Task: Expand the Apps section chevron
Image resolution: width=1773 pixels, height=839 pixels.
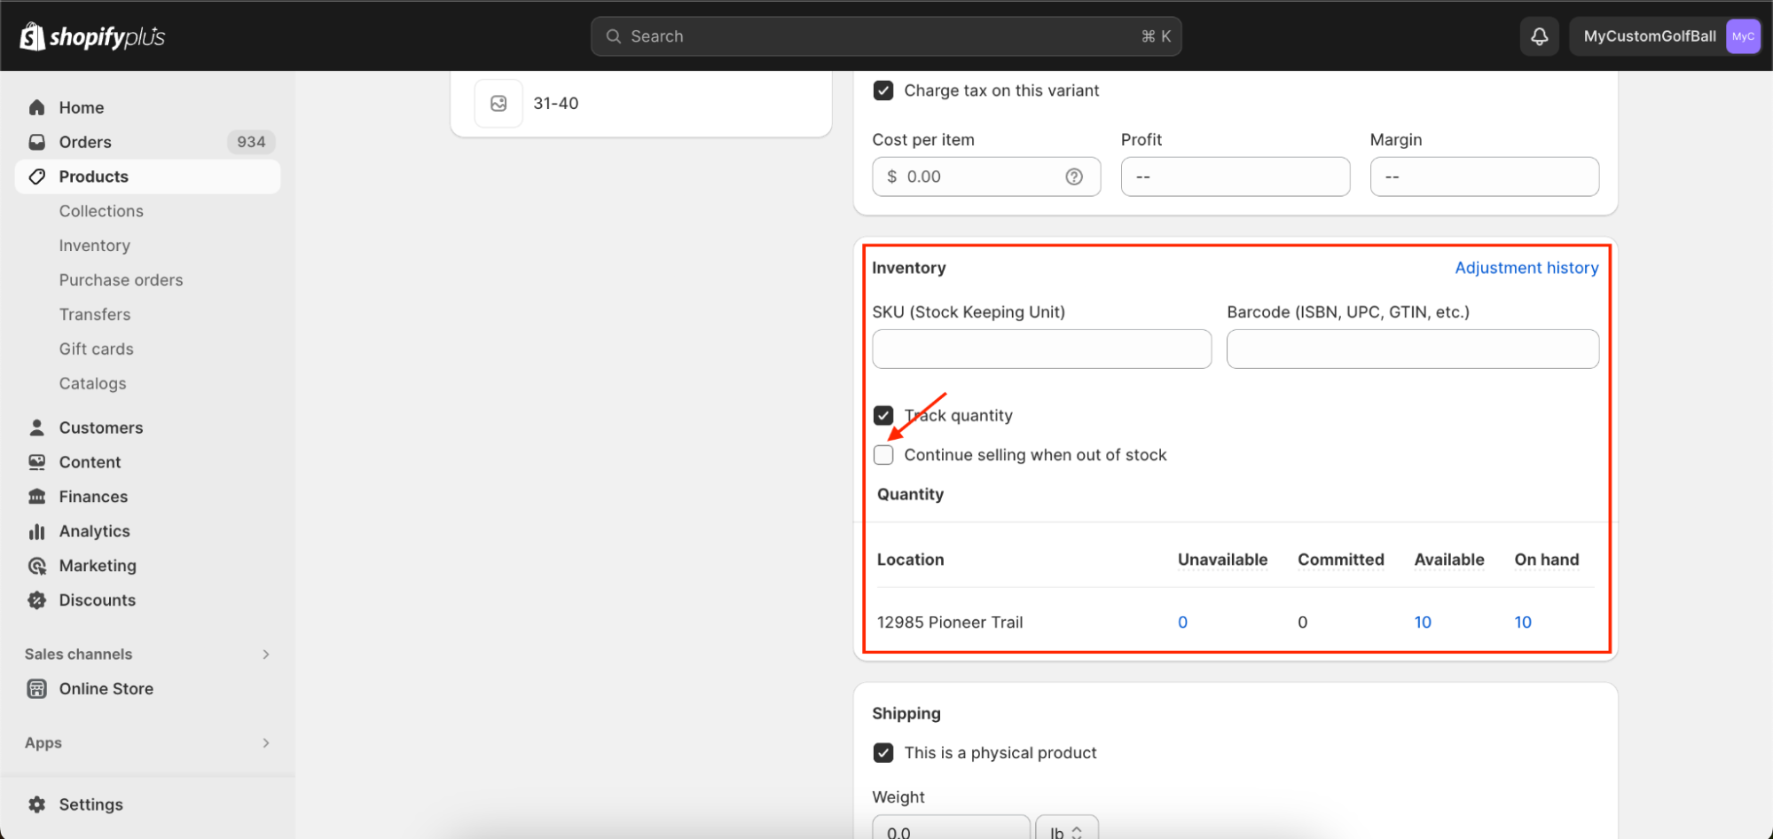Action: pyautogui.click(x=265, y=743)
